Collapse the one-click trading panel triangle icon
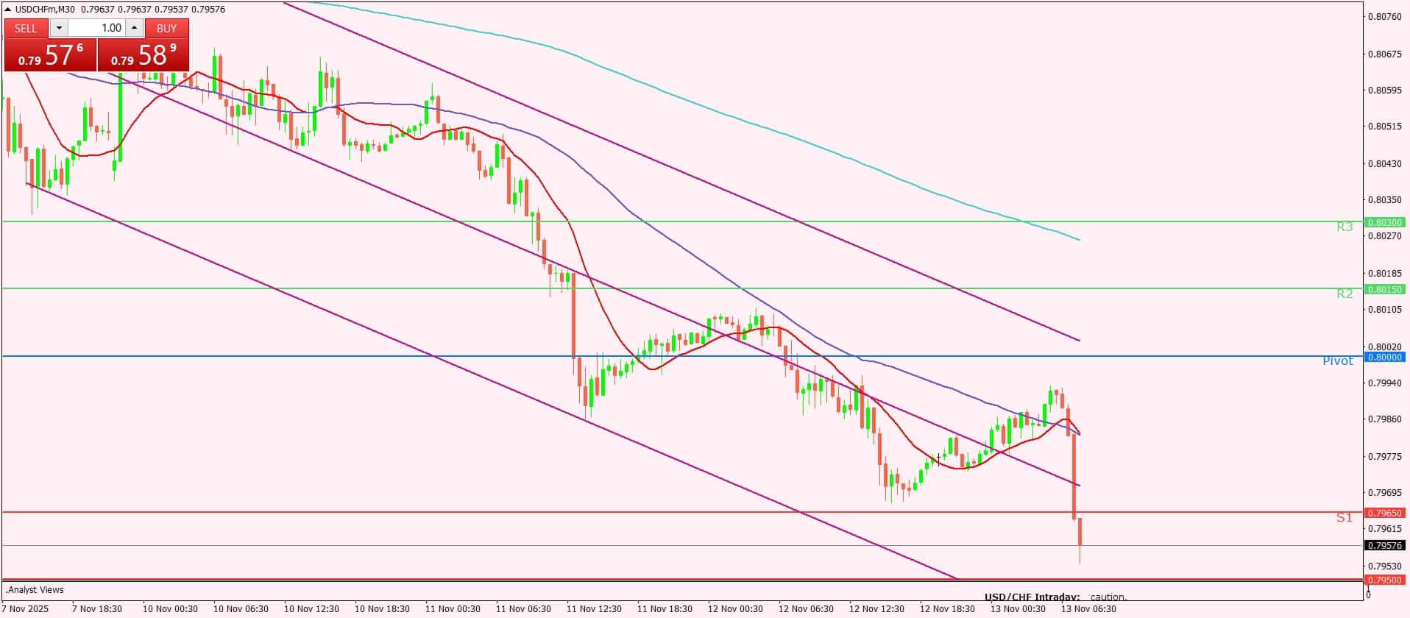The height and width of the screenshot is (618, 1410). point(8,9)
